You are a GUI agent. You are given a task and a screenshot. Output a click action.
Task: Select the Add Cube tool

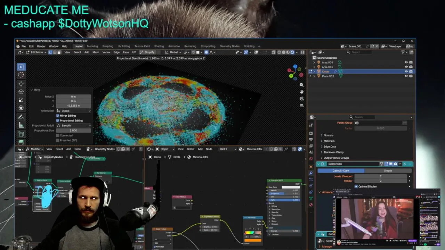21,134
